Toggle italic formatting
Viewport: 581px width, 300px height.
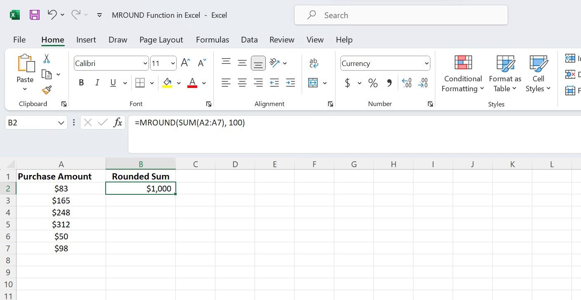point(97,82)
